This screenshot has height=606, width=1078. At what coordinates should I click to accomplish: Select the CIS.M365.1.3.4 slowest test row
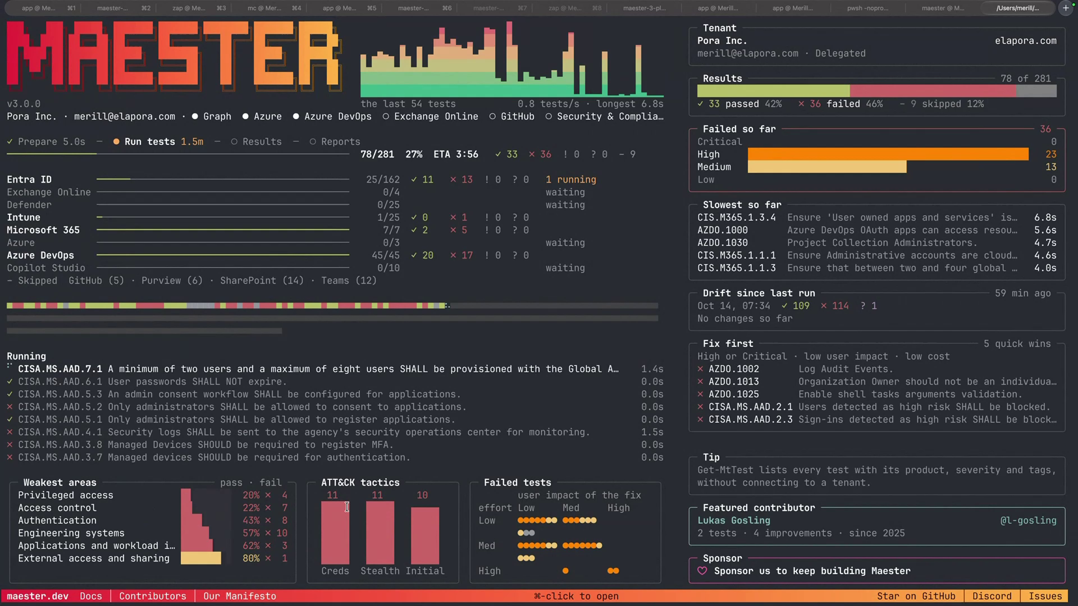[x=877, y=217]
